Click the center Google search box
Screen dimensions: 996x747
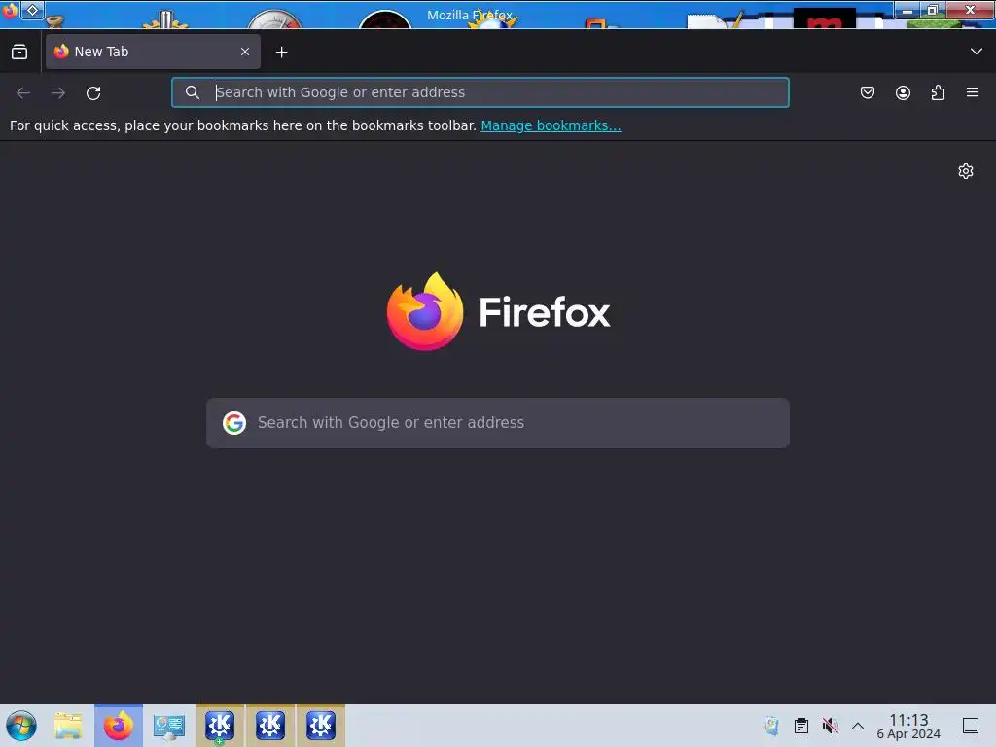click(x=498, y=423)
